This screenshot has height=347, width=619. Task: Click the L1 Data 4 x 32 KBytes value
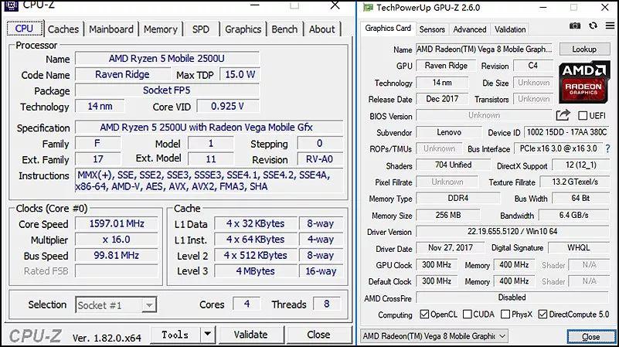pos(256,223)
